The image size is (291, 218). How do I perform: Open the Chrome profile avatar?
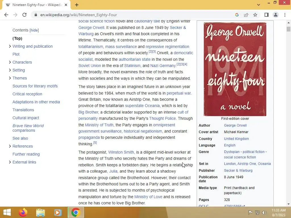pyautogui.click(x=276, y=15)
